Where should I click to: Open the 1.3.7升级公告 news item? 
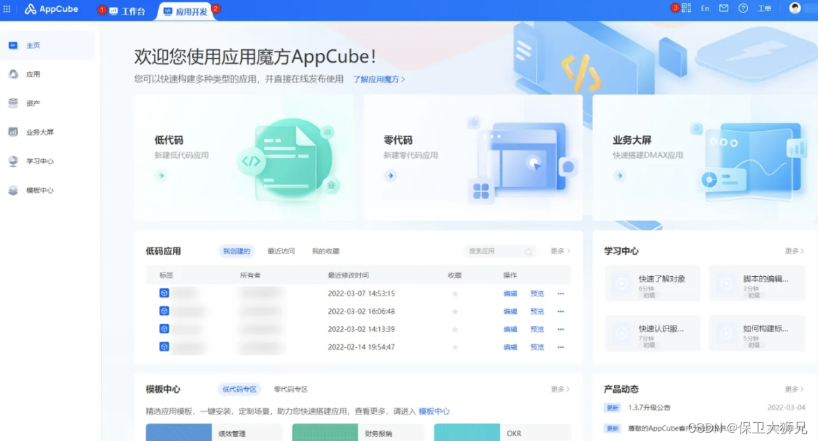point(649,408)
